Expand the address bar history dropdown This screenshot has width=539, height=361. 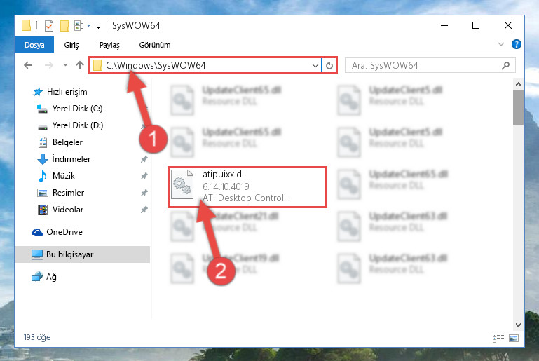click(x=315, y=65)
